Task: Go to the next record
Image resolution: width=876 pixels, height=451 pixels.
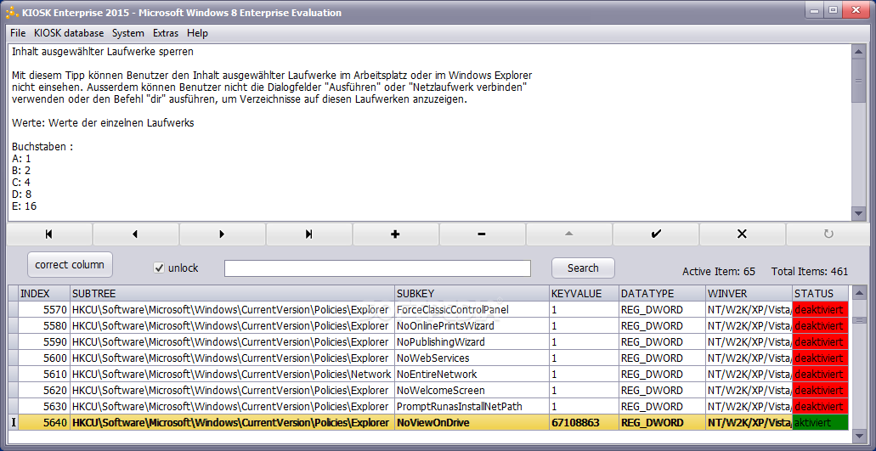Action: (223, 234)
